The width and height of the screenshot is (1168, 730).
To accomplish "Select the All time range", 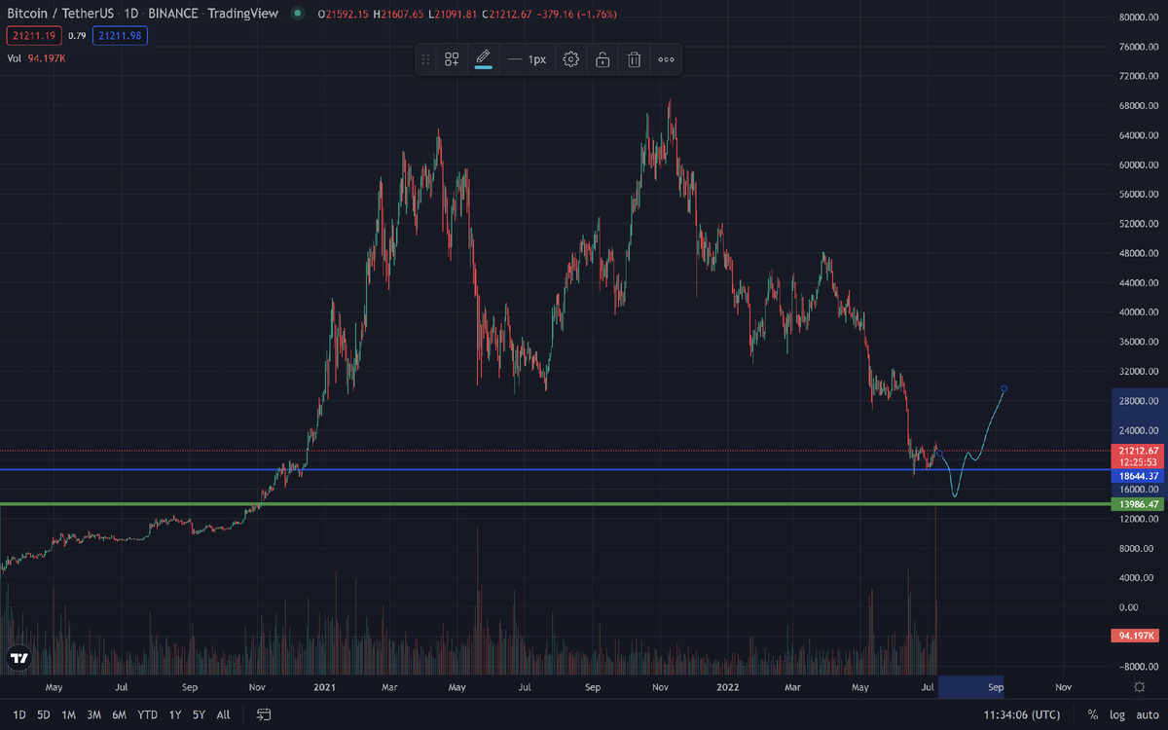I will click(223, 714).
